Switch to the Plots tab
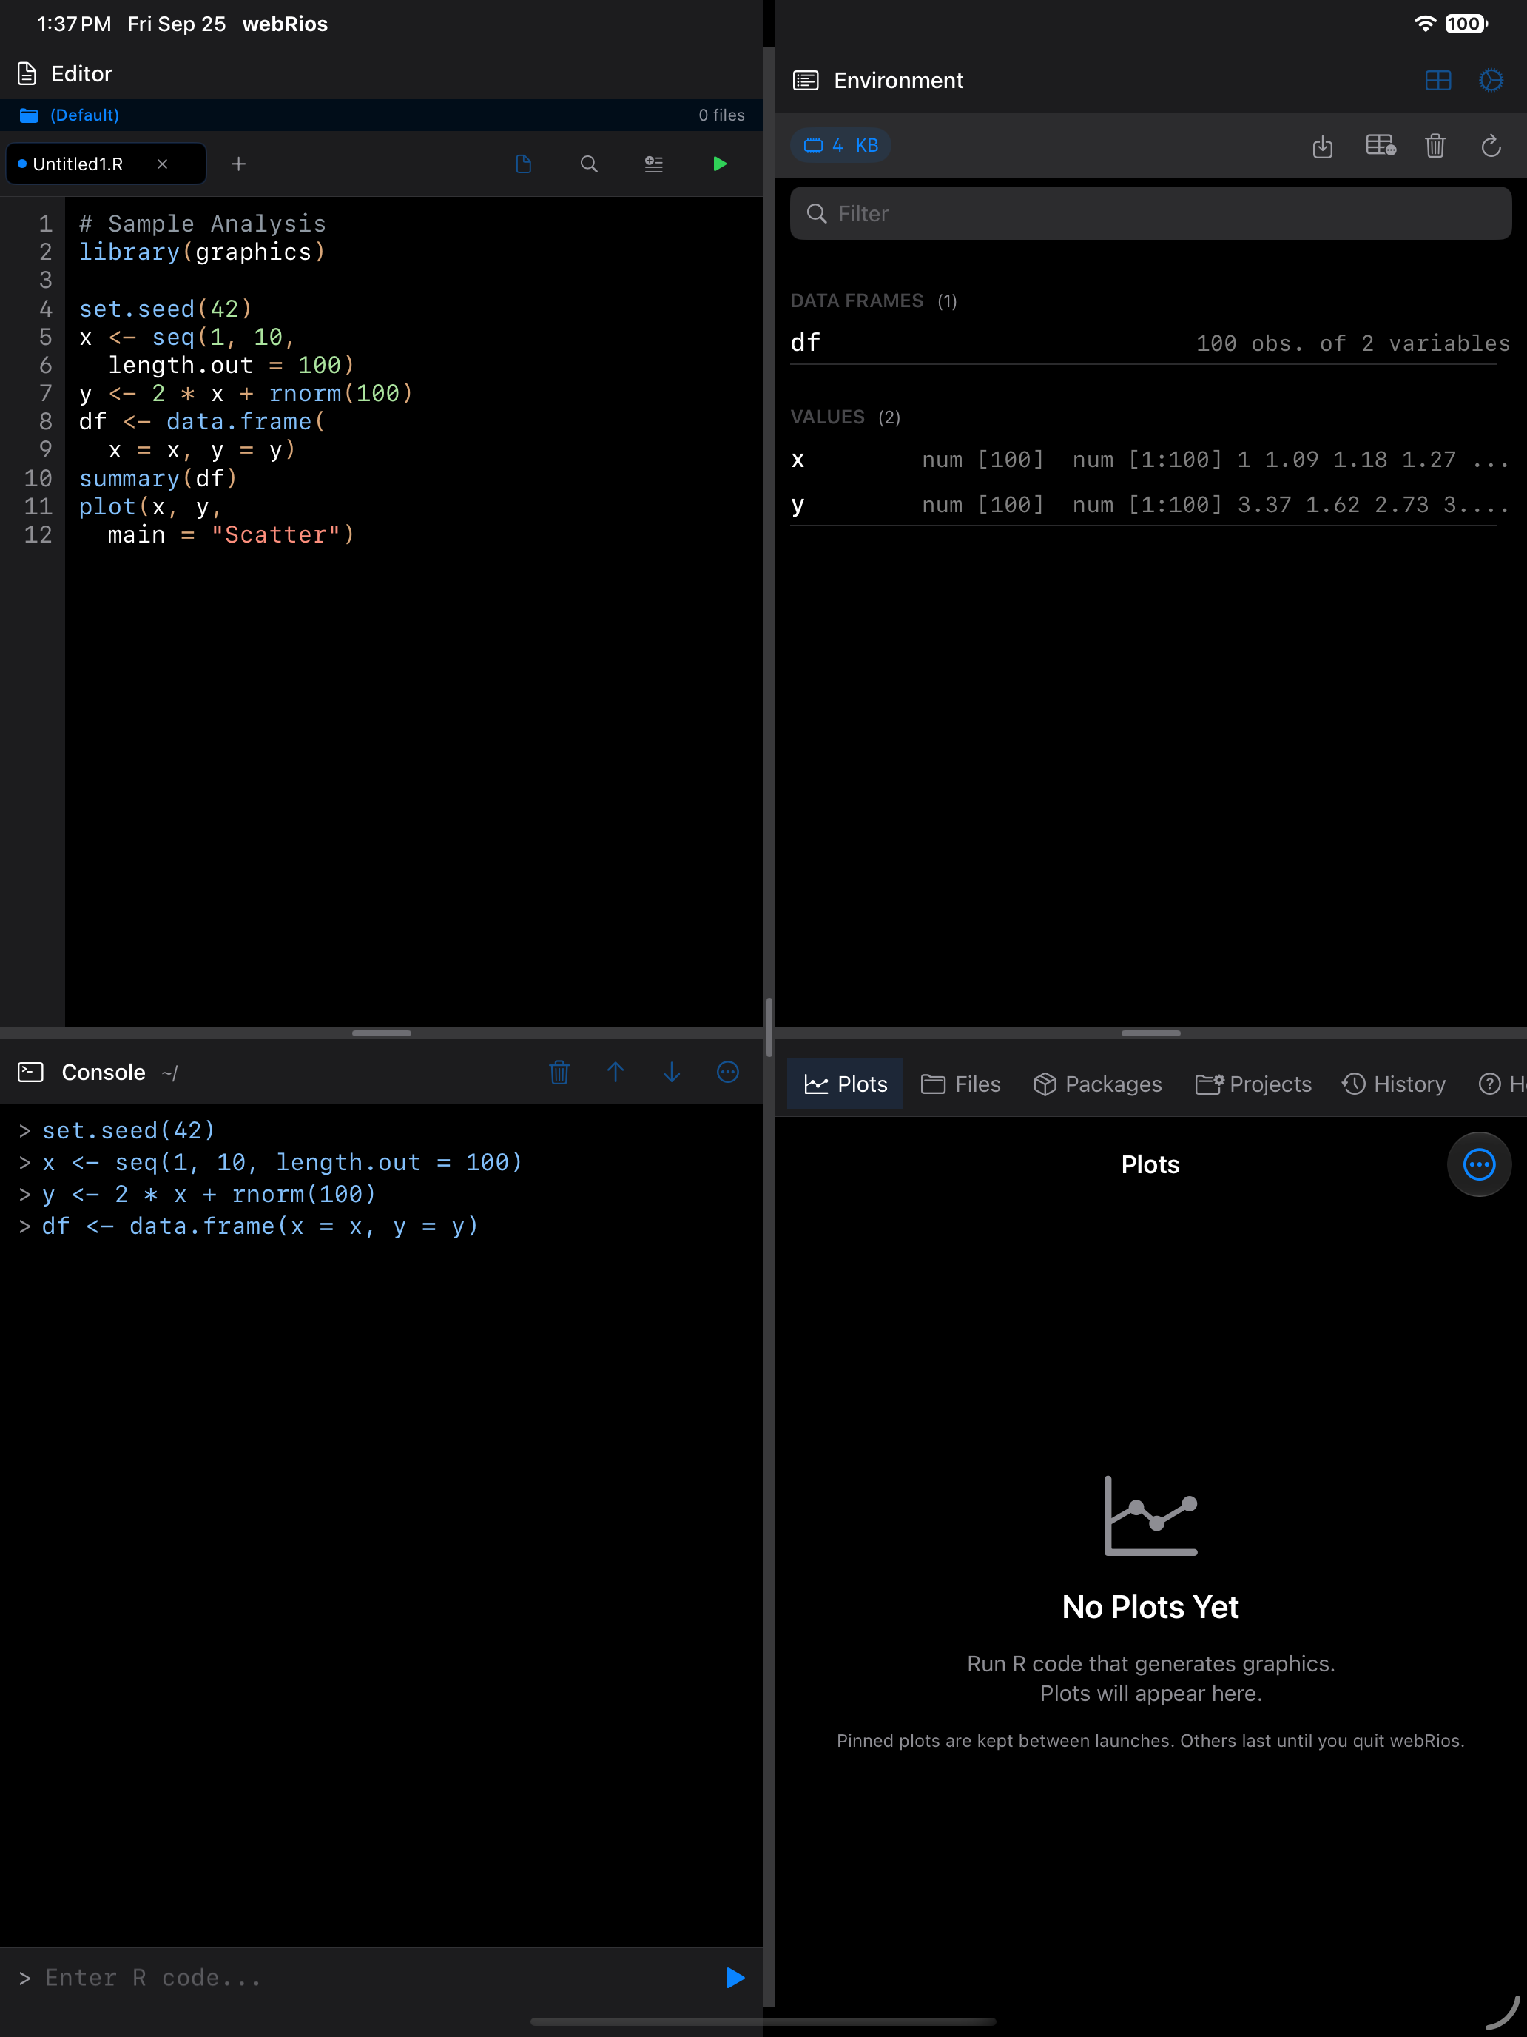This screenshot has width=1527, height=2037. 845,1084
